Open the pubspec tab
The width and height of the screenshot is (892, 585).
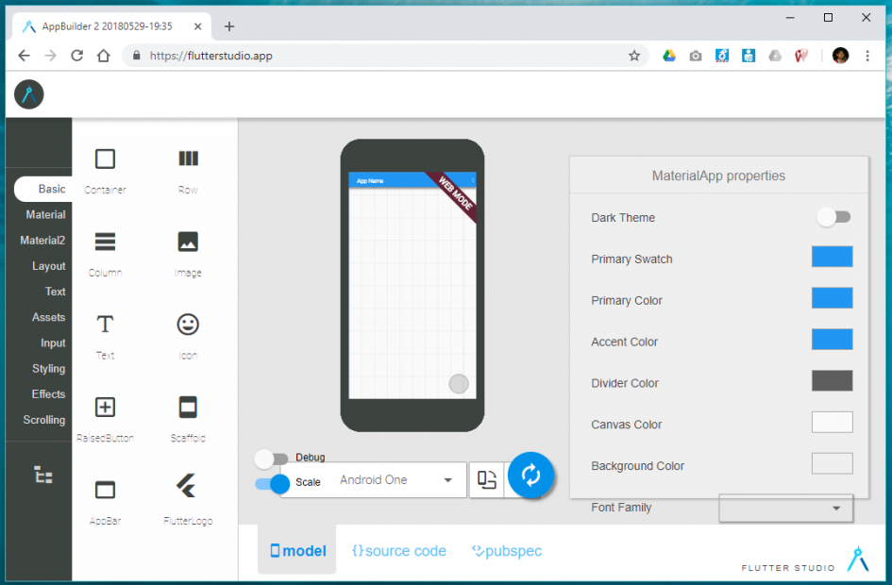click(506, 550)
